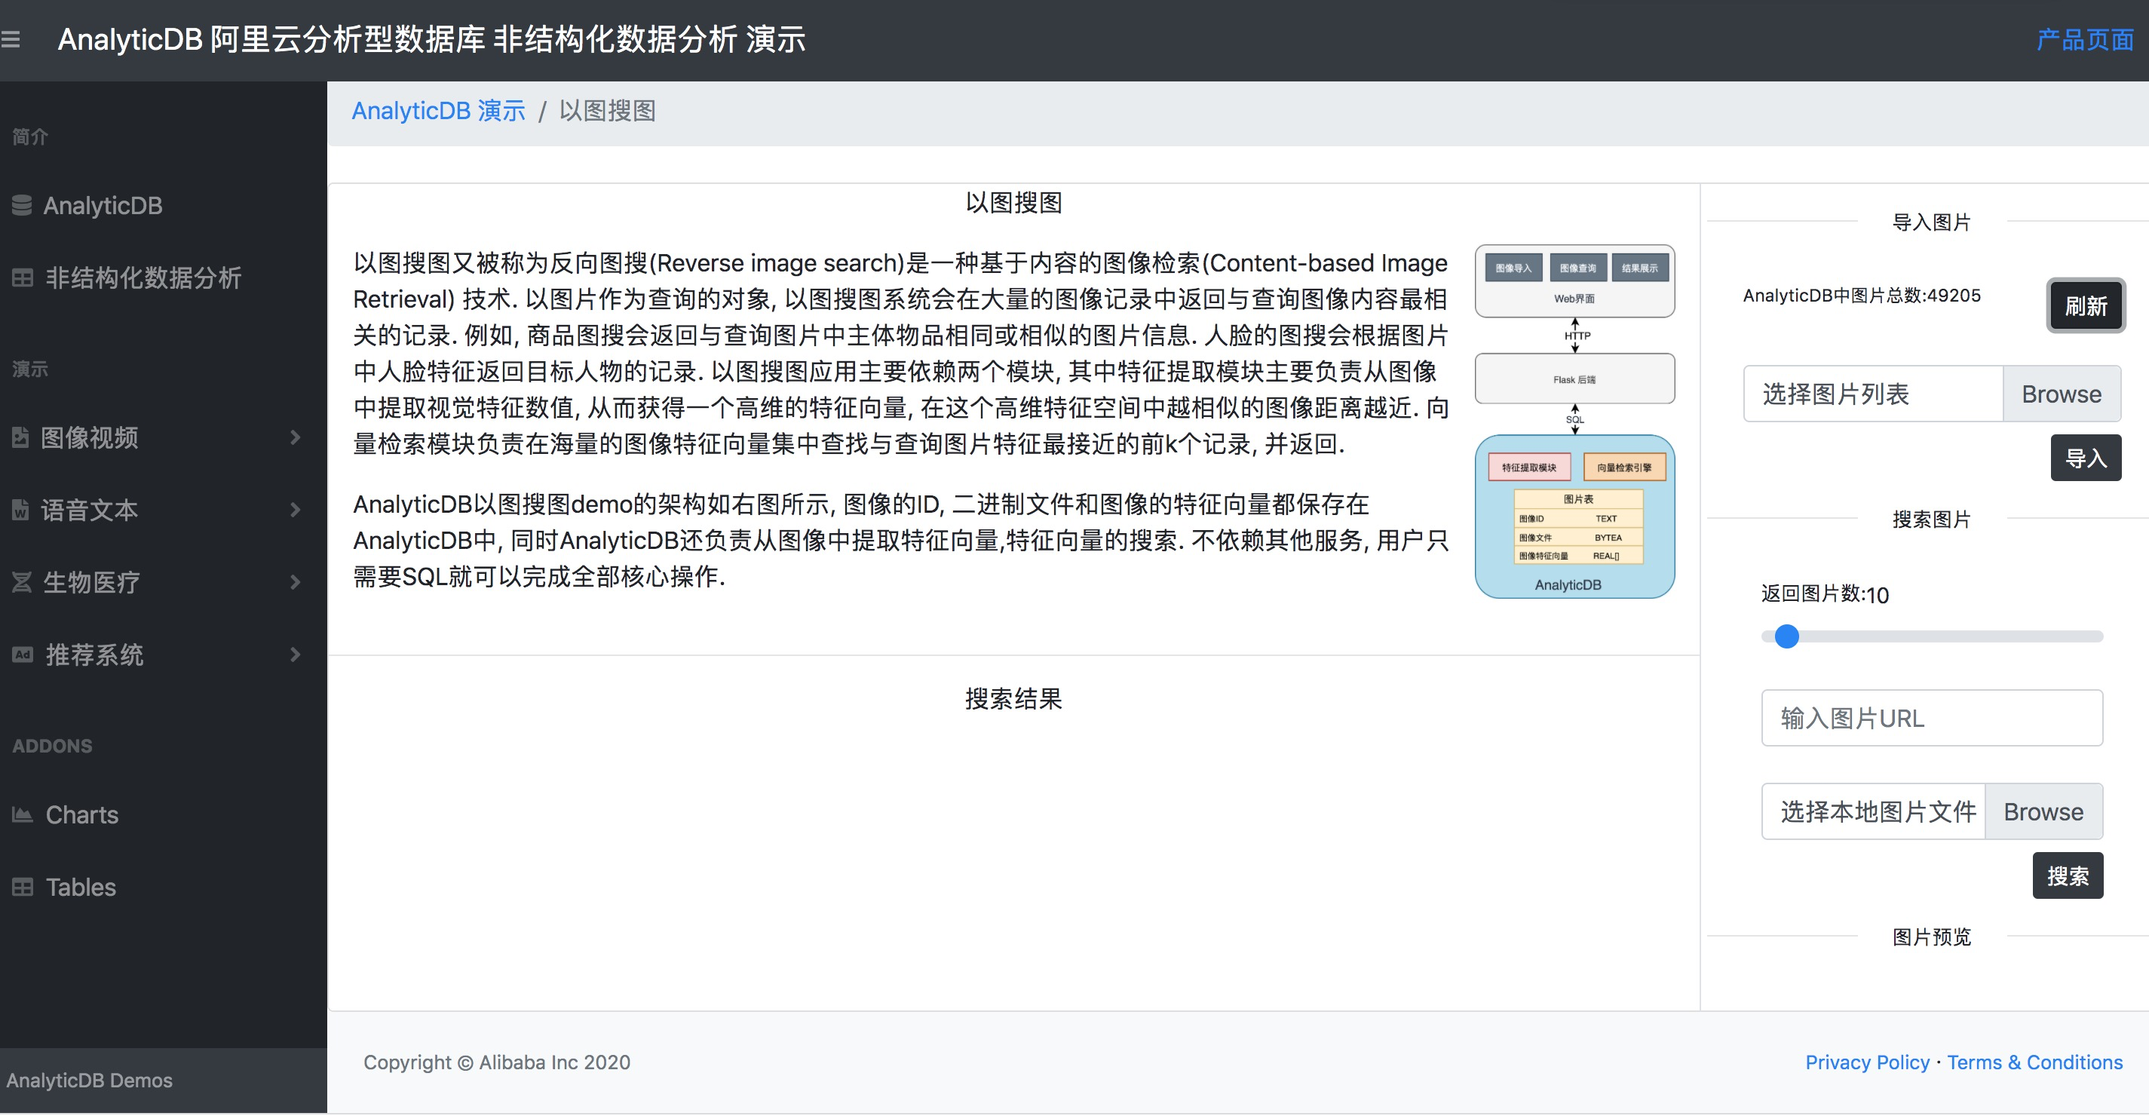
Task: Click the 图片预览 section heading
Action: [x=1931, y=936]
